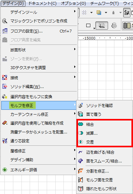Click the small gray bottle toolbar icon

click(113, 13)
